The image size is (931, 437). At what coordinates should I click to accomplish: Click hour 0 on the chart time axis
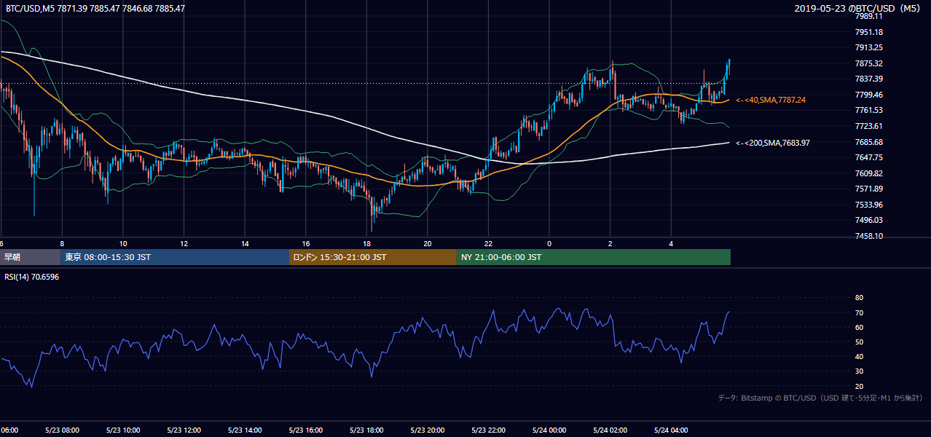pos(549,244)
